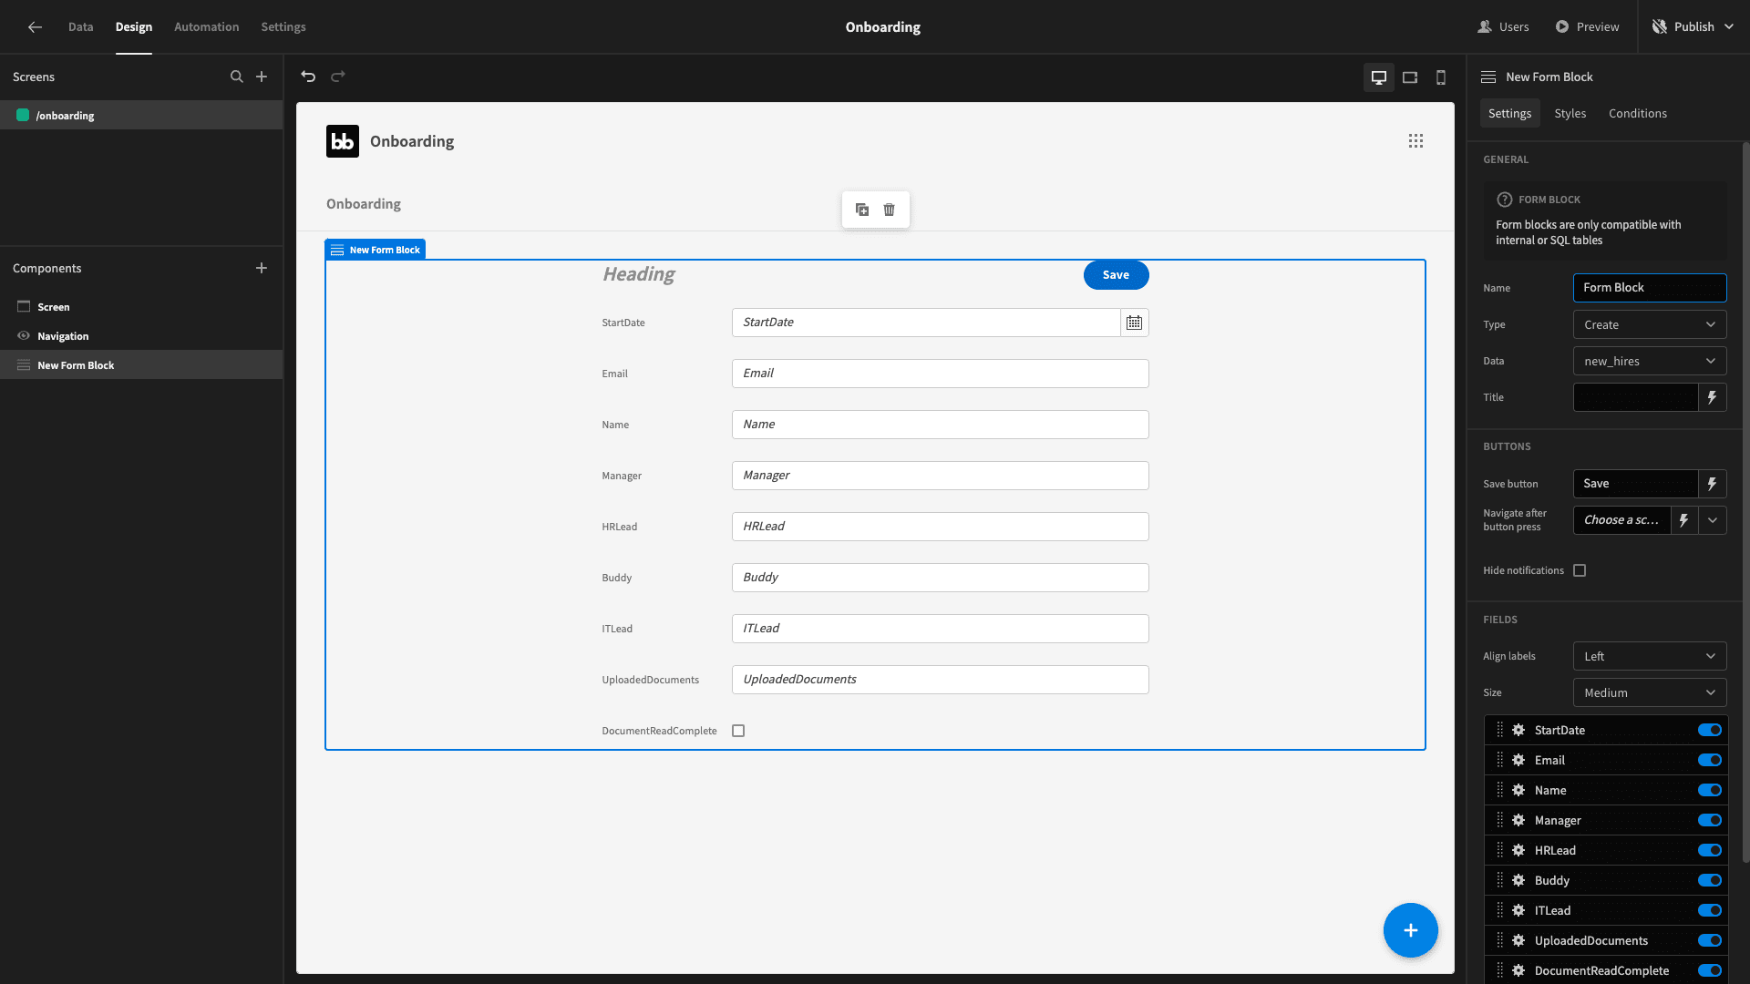Click the blue Save button
The image size is (1750, 984).
1116,275
